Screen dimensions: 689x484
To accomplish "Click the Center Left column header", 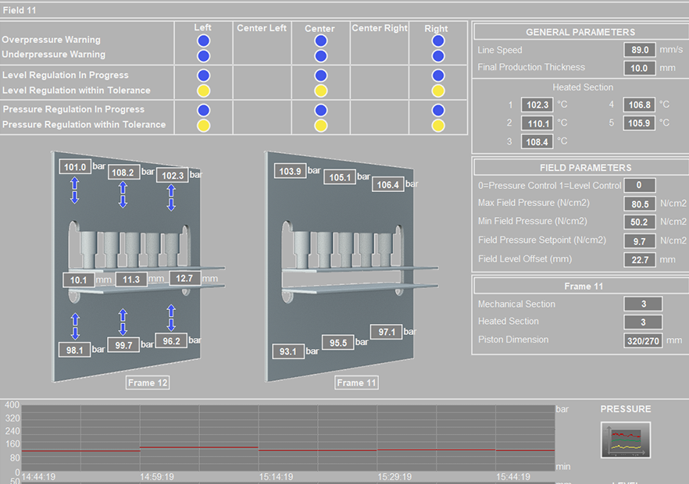I will (x=262, y=29).
